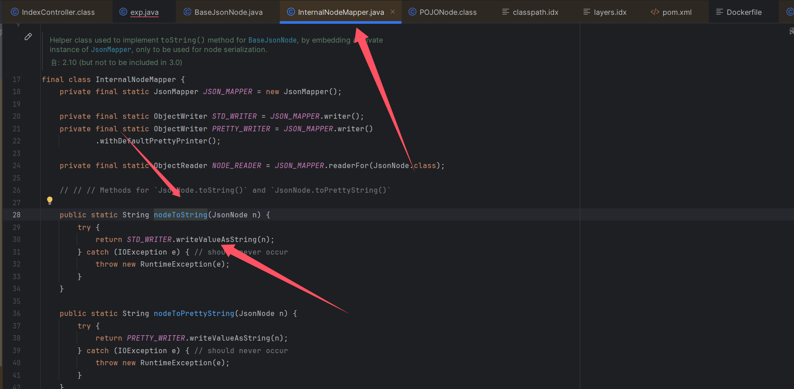Switch to classpath.idx tab
Screen dimensions: 794x389
pyautogui.click(x=530, y=12)
